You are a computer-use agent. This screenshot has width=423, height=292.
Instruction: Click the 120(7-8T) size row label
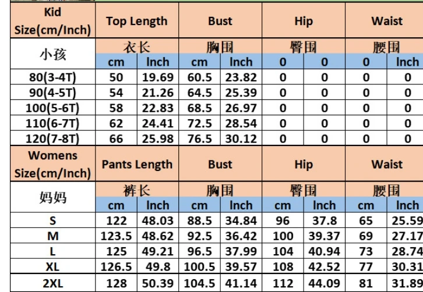click(52, 138)
